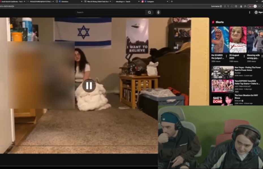Pause the video with the center pause button
The height and width of the screenshot is (169, 263).
pos(89,85)
